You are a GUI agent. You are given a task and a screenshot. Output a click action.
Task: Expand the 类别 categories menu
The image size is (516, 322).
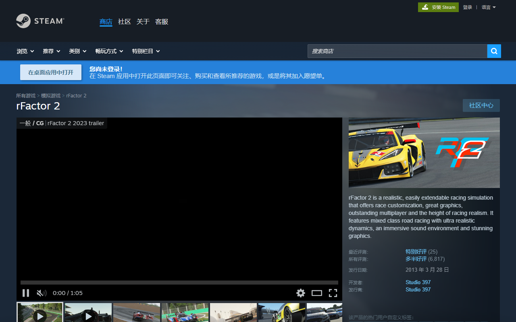coord(78,51)
